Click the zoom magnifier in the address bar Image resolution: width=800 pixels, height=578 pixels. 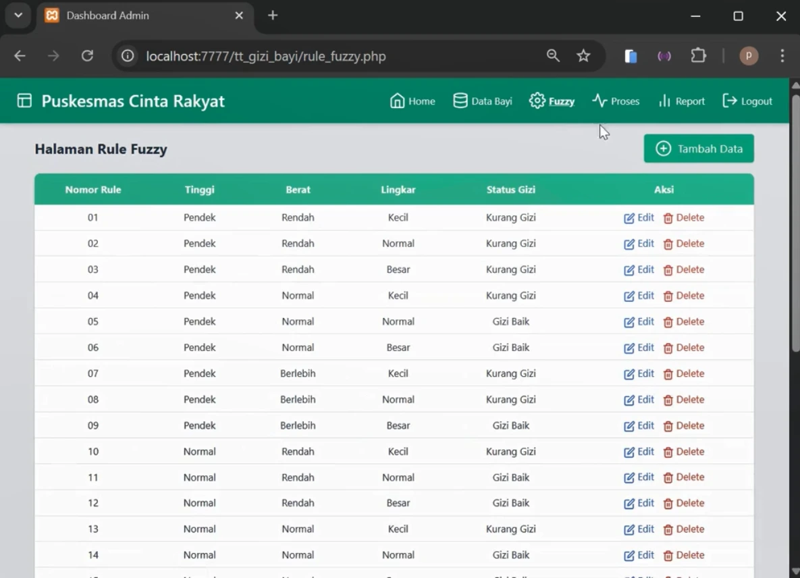click(x=553, y=56)
